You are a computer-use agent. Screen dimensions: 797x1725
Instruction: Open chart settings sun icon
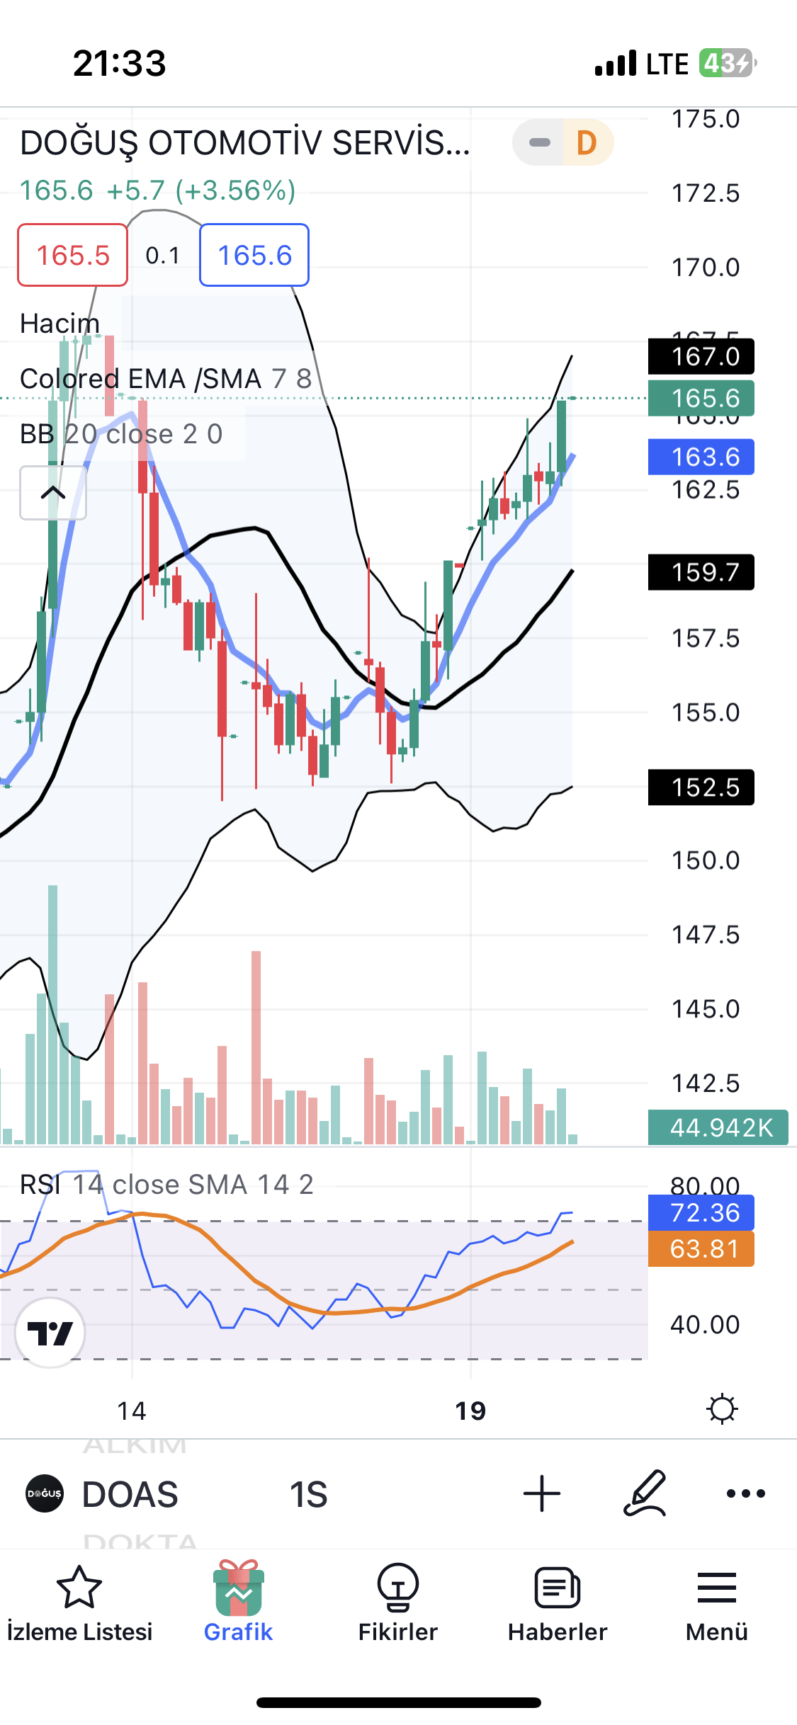pyautogui.click(x=722, y=1408)
